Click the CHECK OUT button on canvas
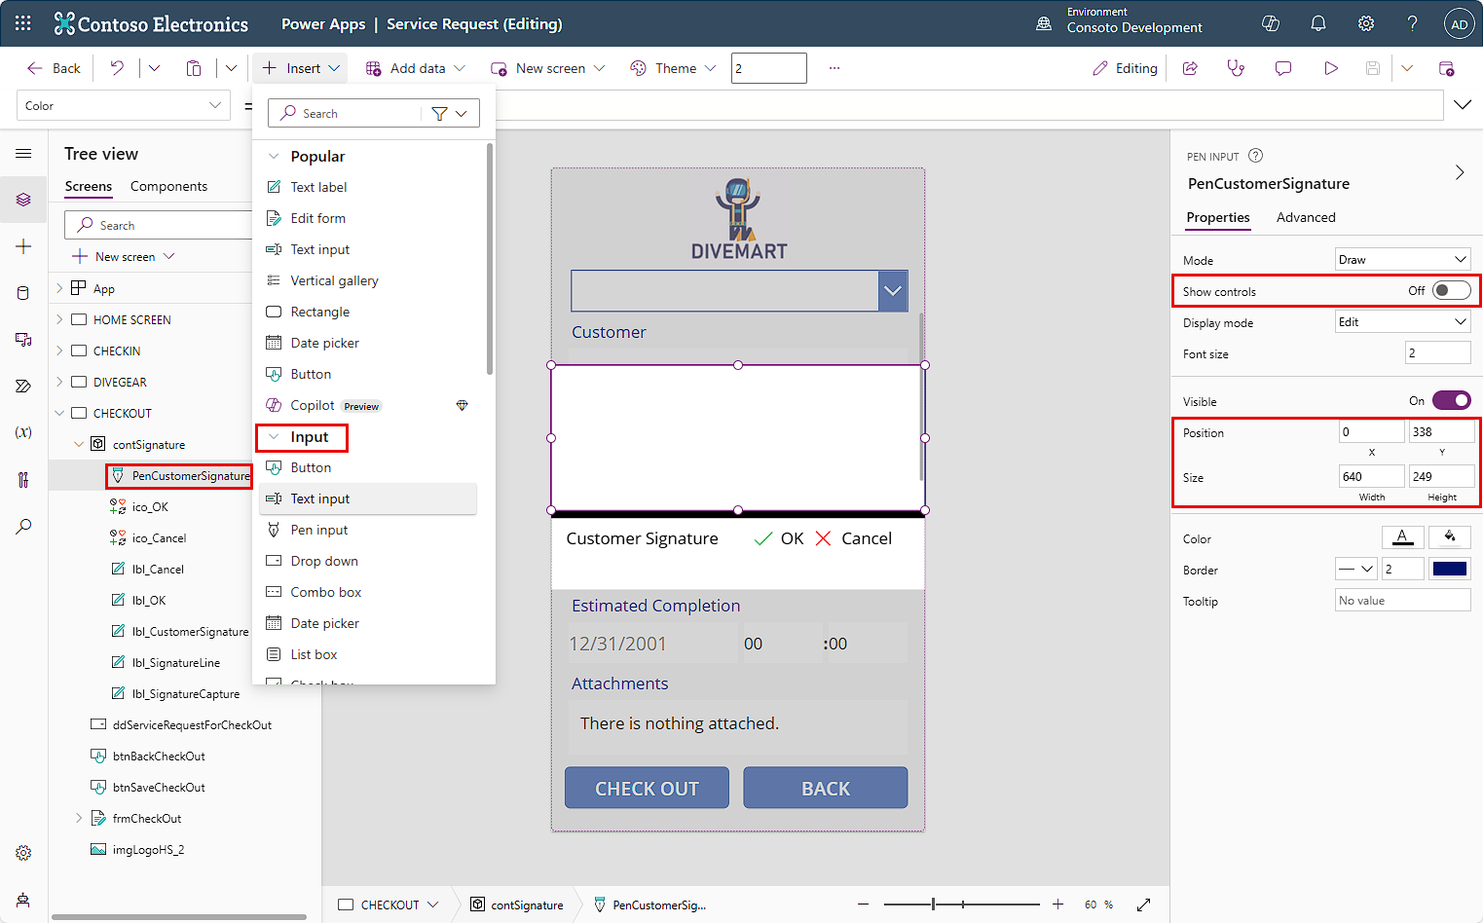1483x923 pixels. click(x=647, y=788)
